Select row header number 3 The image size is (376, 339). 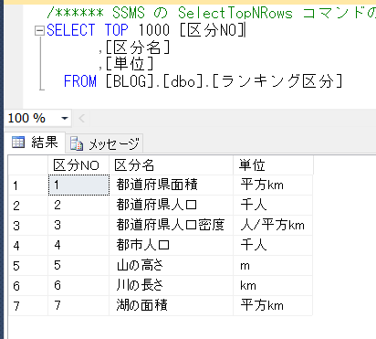28,226
